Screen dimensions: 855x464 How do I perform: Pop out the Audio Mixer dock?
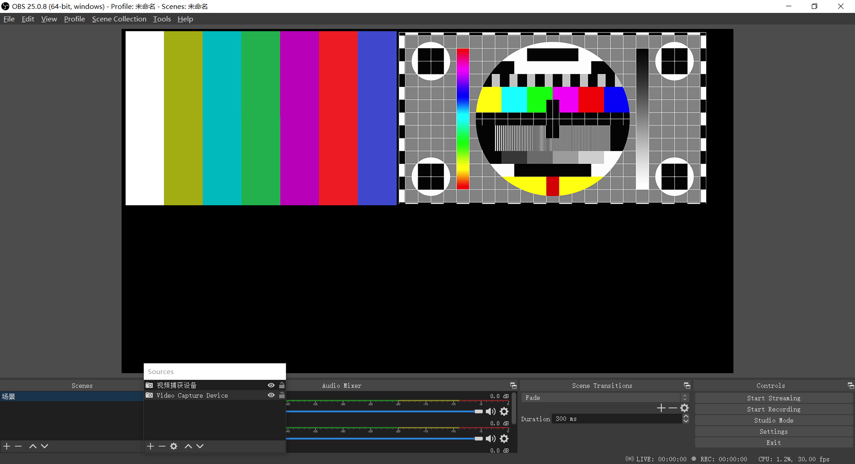pos(513,386)
